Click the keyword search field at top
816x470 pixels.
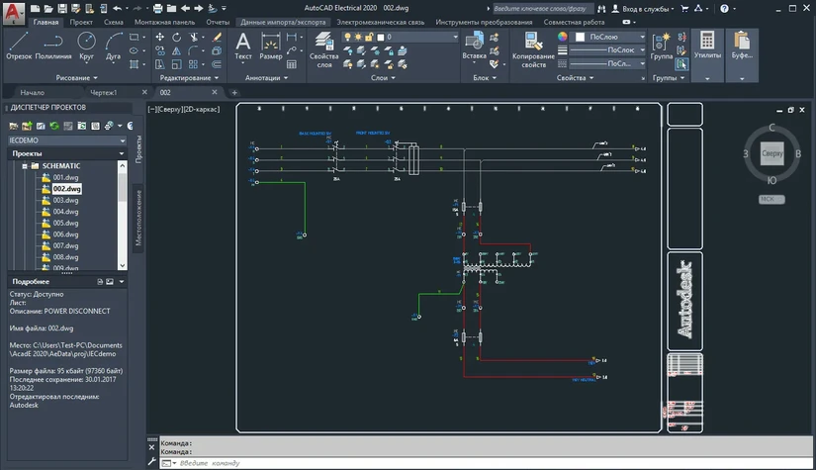coord(542,8)
